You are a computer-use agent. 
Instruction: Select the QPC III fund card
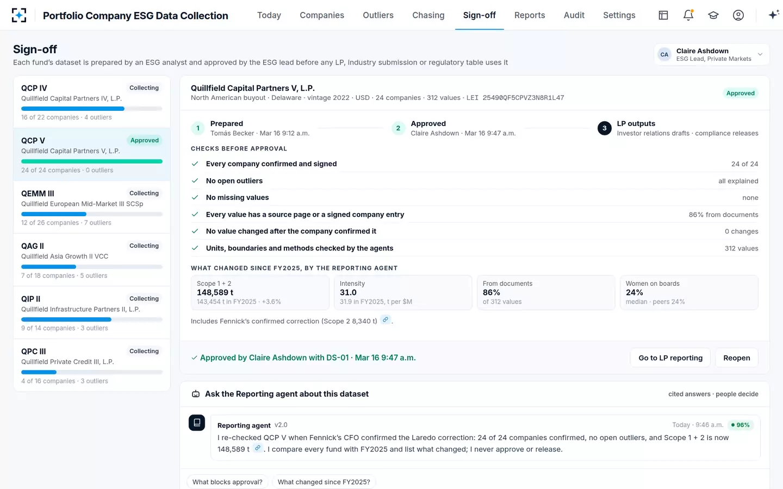click(92, 365)
